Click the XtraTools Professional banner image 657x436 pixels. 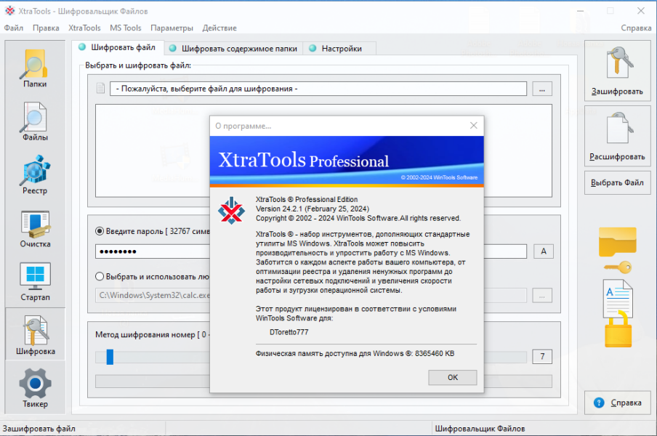point(347,161)
